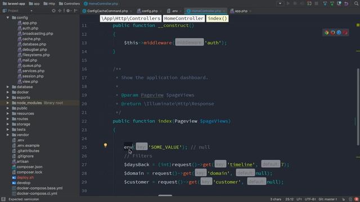
Task: Click the yellow intention lightbulb on line 25
Action: 105,145
